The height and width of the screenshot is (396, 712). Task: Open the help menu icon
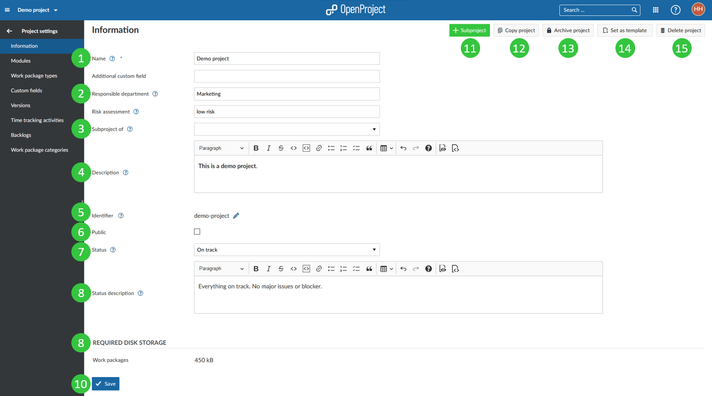click(x=675, y=10)
